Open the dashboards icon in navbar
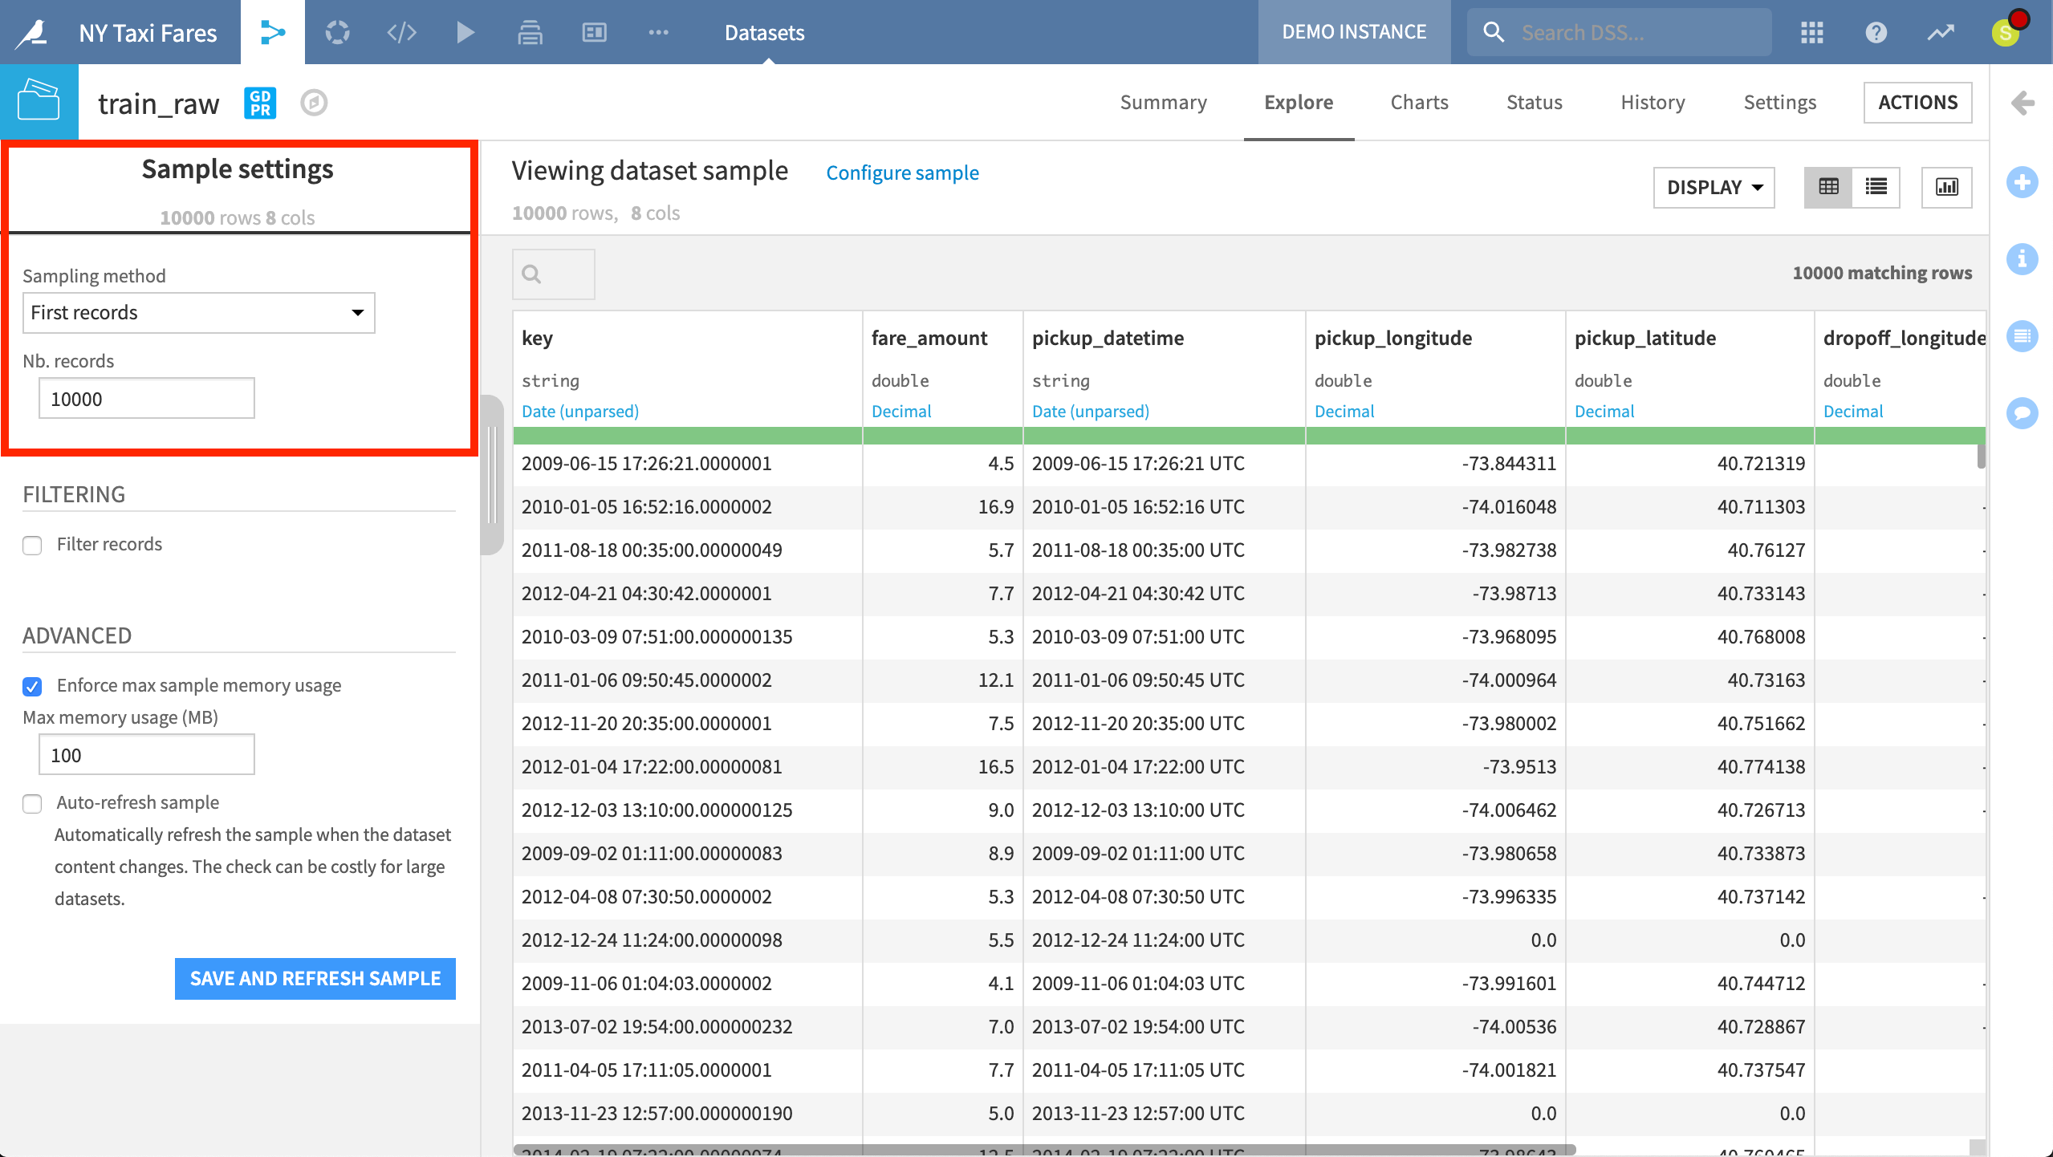Screen dimensions: 2053x1157 594,32
